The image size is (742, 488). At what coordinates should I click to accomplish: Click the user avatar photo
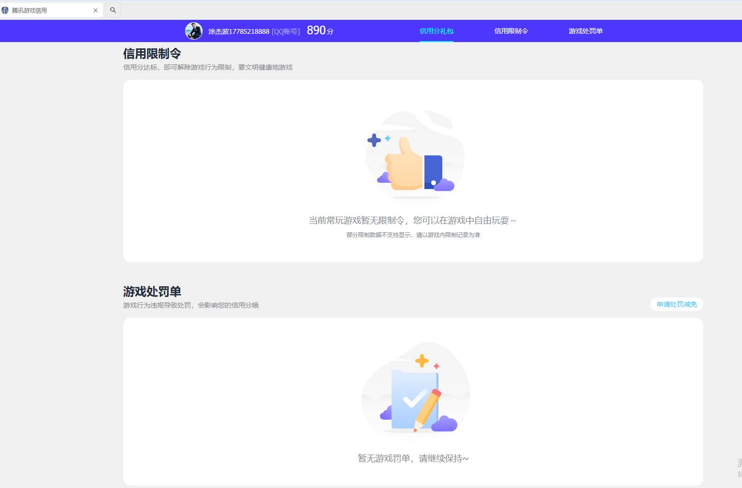point(194,31)
